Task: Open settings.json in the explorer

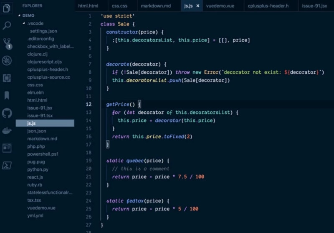Action: (x=43, y=31)
